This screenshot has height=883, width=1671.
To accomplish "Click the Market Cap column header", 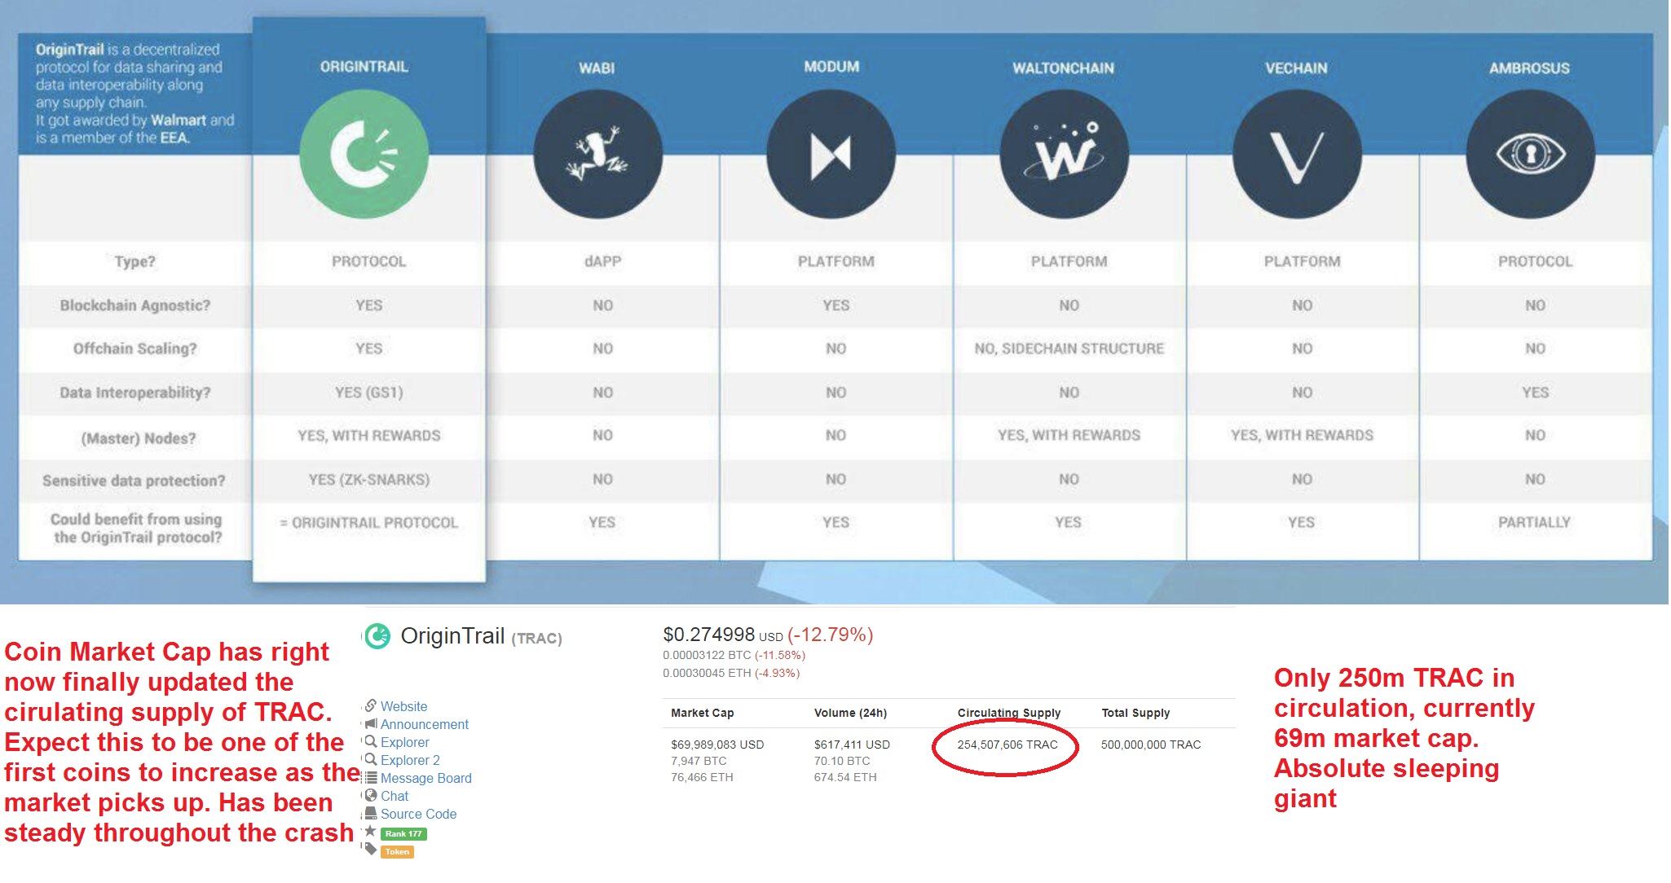I will pos(703,713).
